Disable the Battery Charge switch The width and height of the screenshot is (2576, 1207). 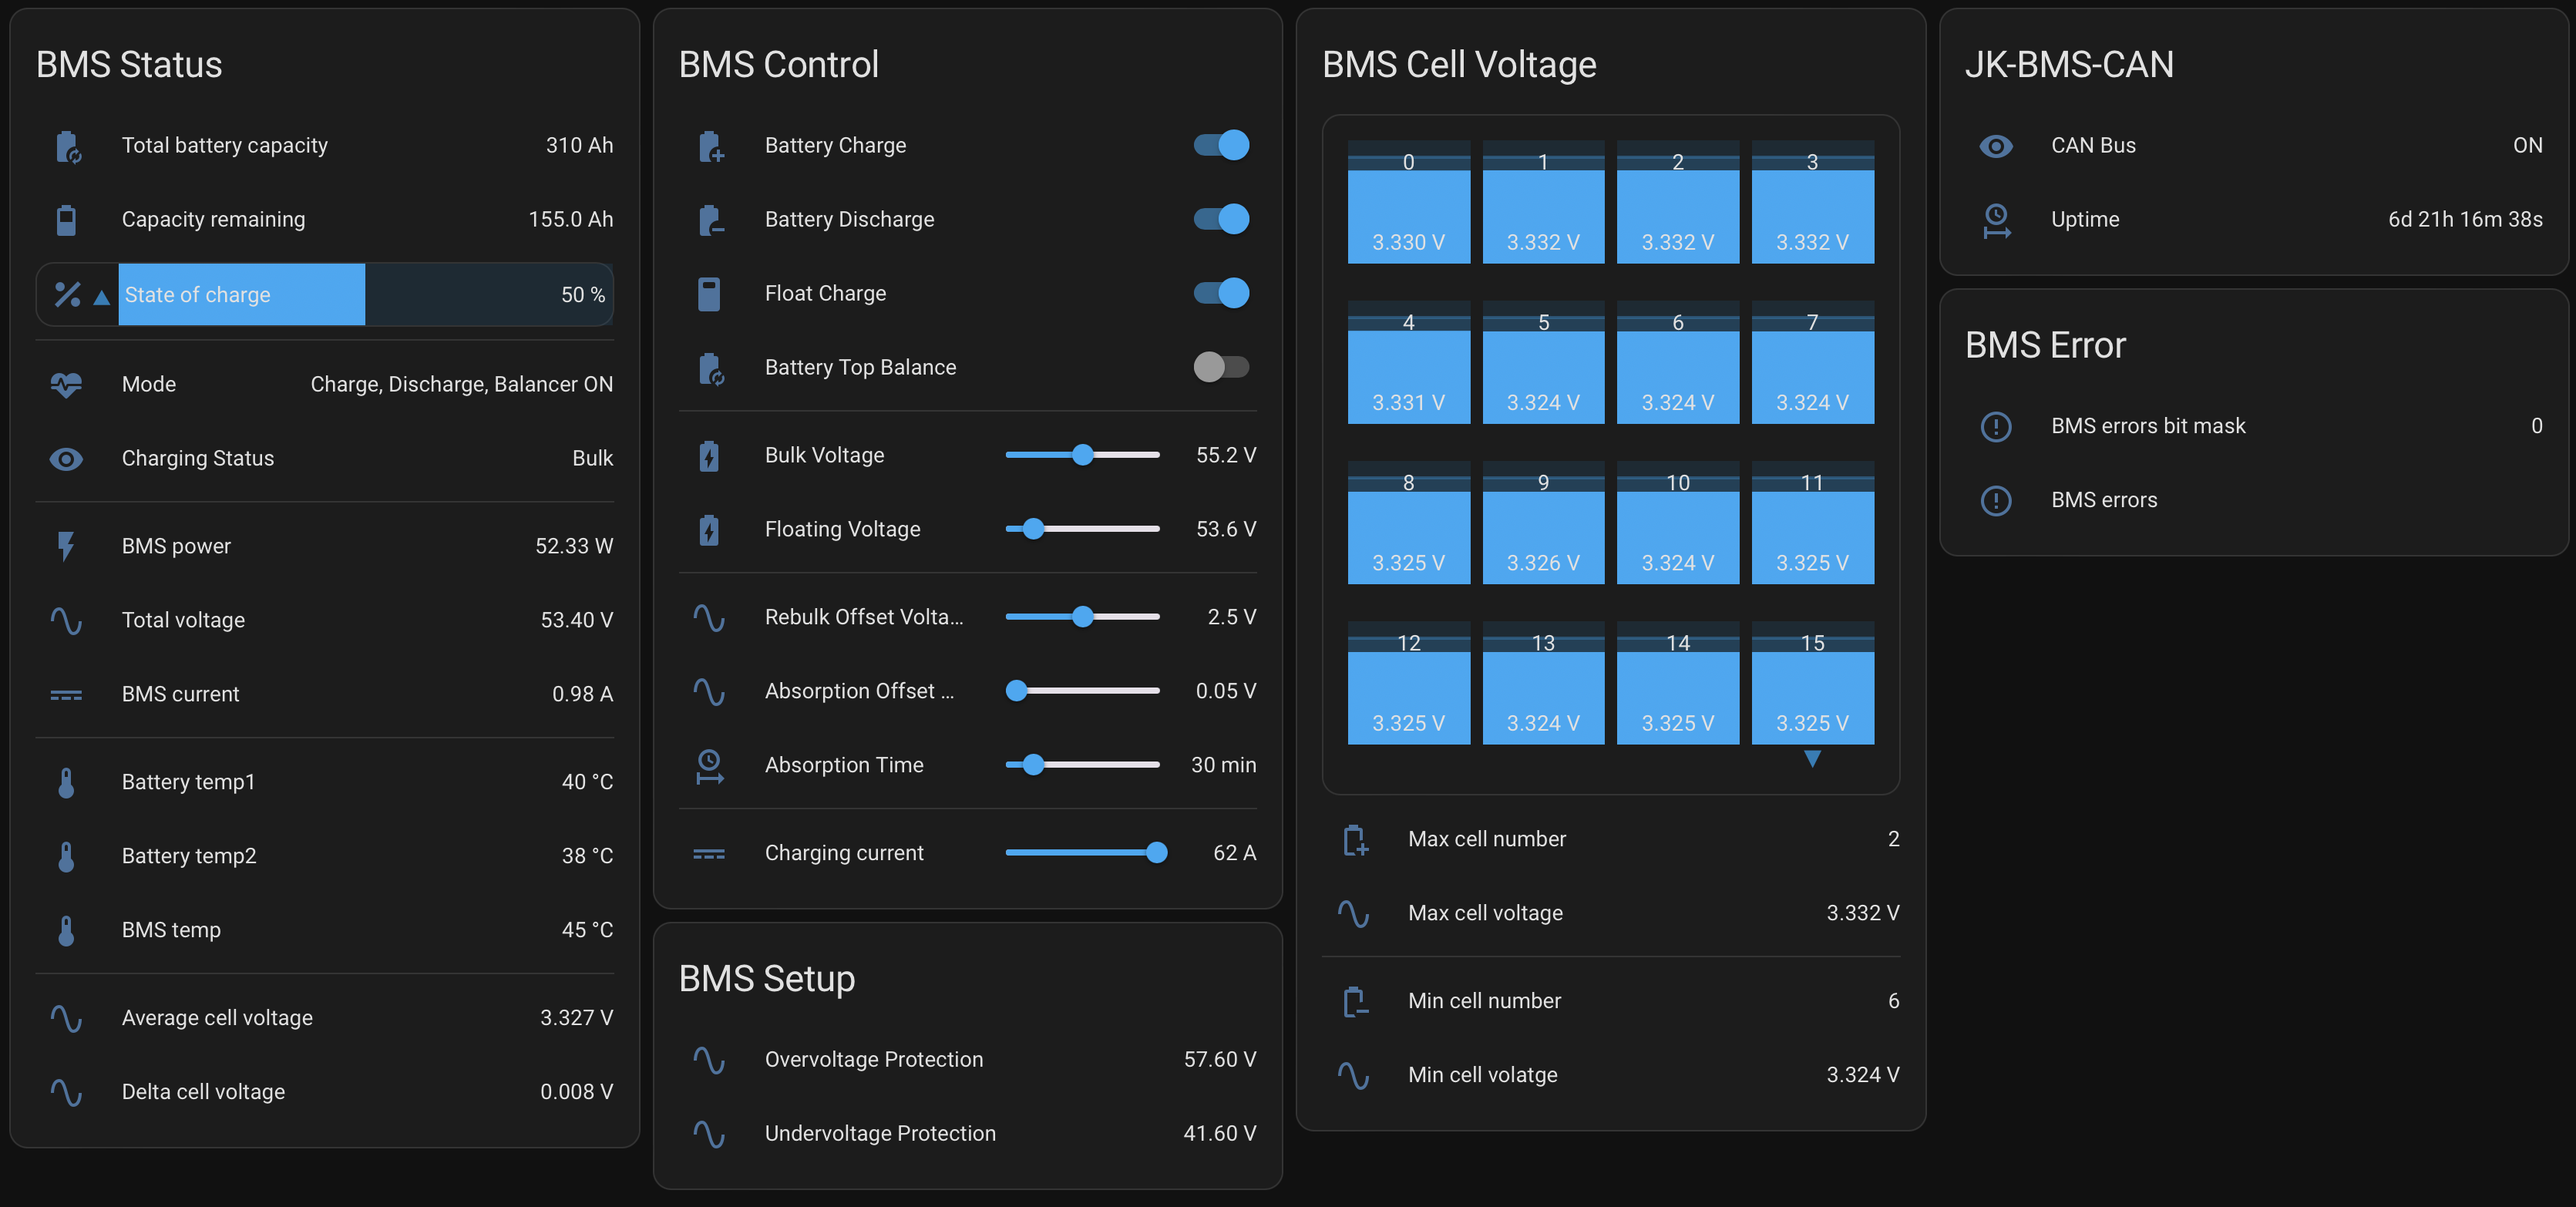(1221, 146)
